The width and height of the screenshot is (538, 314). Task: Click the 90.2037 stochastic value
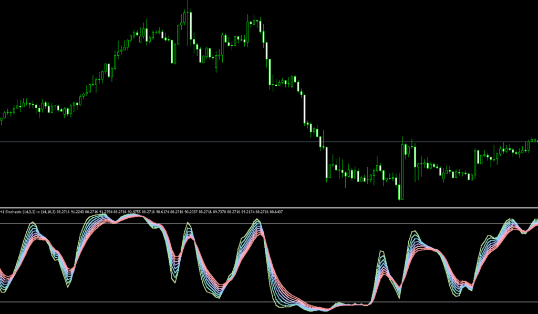point(191,212)
